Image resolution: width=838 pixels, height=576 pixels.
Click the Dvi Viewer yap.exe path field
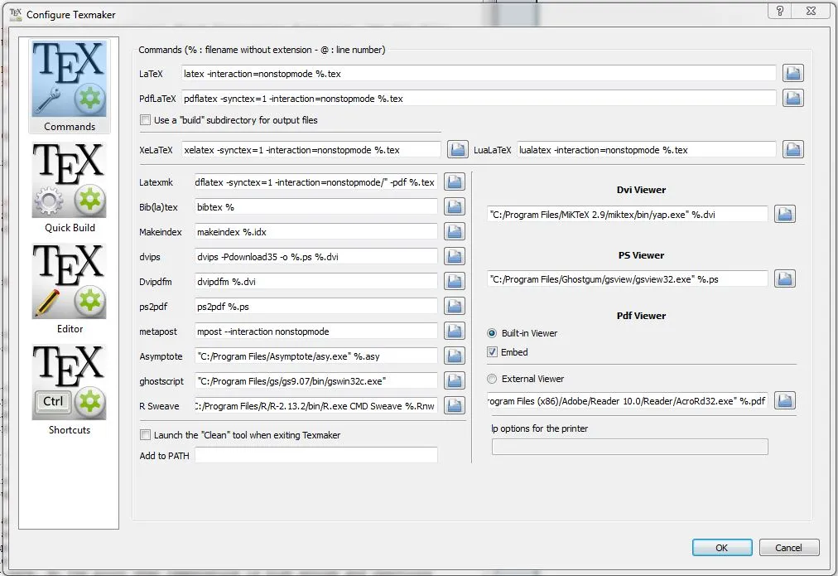pos(628,214)
